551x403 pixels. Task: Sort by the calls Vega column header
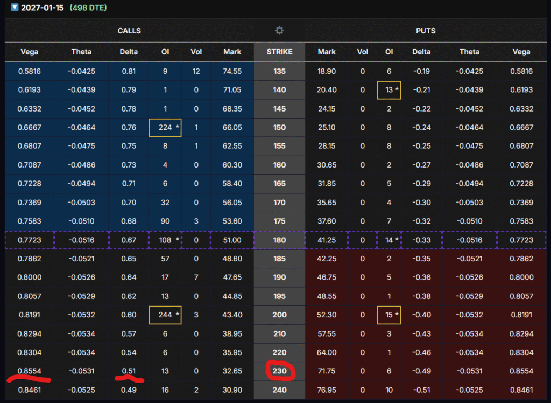[29, 52]
